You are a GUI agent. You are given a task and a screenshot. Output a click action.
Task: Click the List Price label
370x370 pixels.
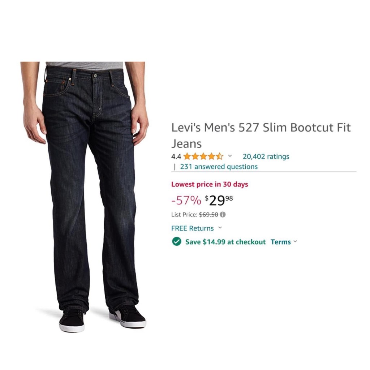184,215
